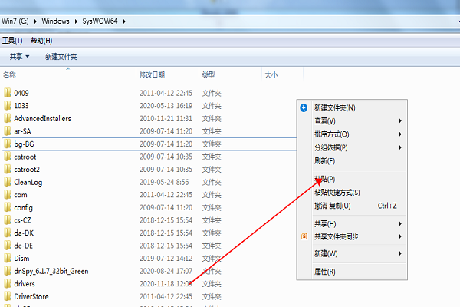
Task: Select 属性(R) in the context menu
Action: 325,272
